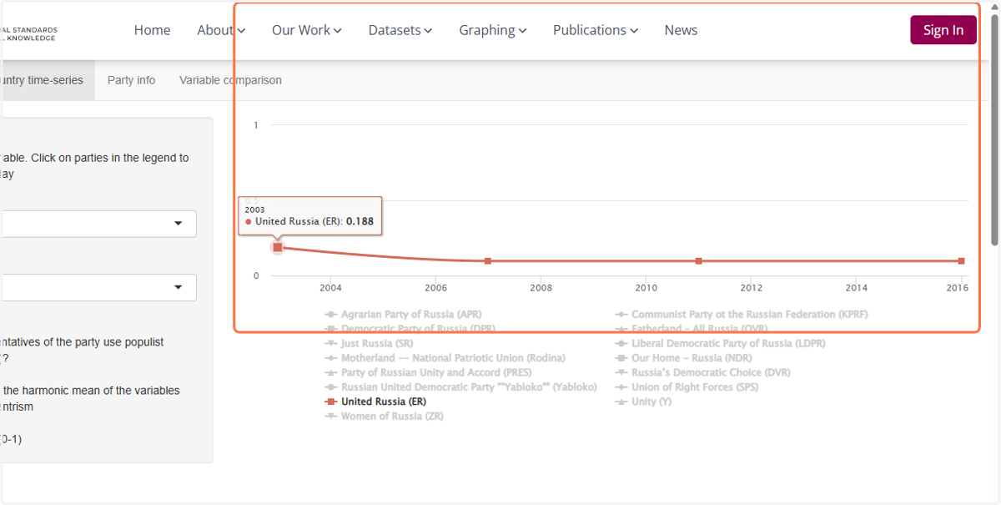Image resolution: width=1001 pixels, height=505 pixels.
Task: Switch to the Country time-series tab
Action: [x=47, y=80]
